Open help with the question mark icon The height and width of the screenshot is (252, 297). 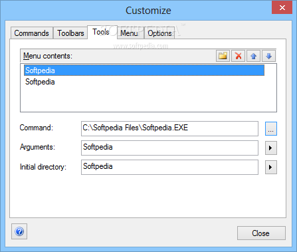pyautogui.click(x=19, y=231)
